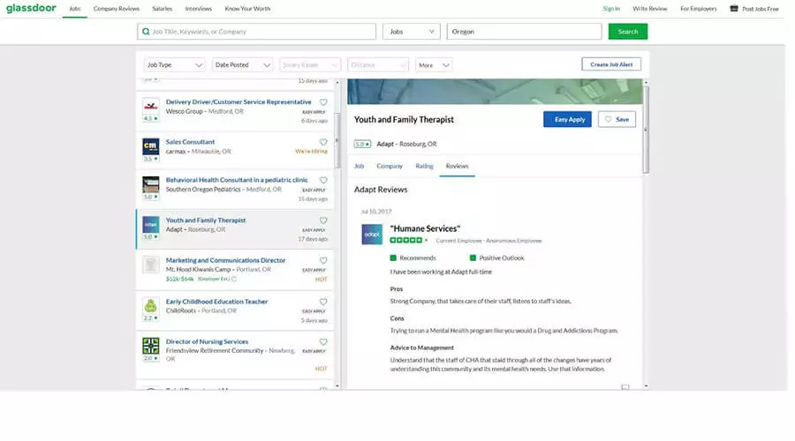
Task: Switch to the Company tab
Action: (x=390, y=166)
